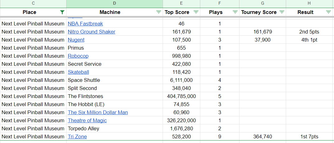Viewport: 334px width, 143px height.
Task: Select column F header
Action: pos(220,3)
